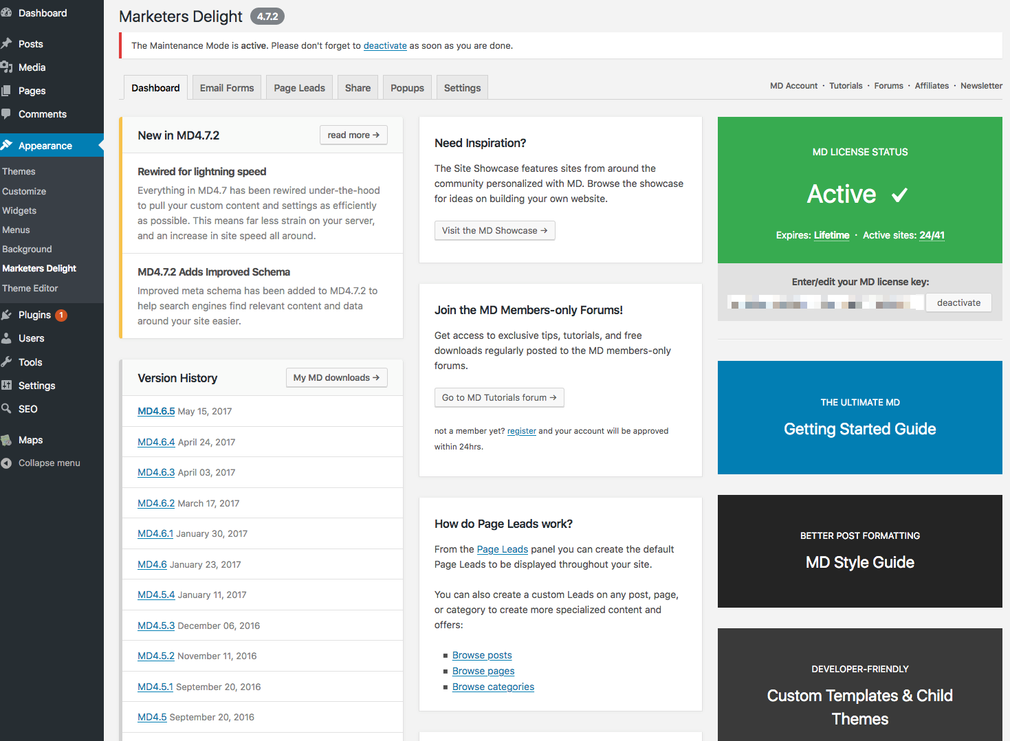Click the Users person icon
Viewport: 1010px width, 741px height.
click(6, 338)
